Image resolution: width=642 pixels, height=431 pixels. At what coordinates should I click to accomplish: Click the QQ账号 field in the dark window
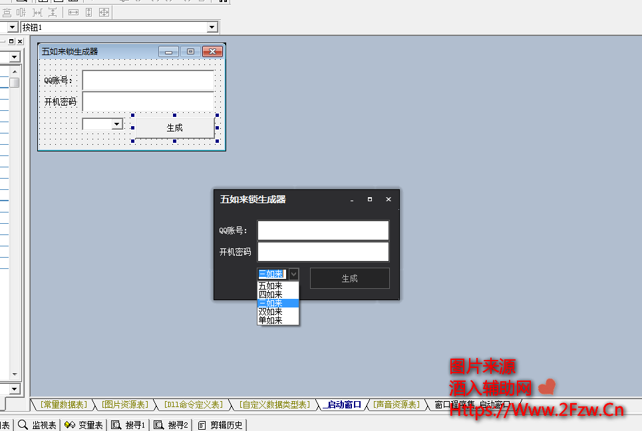click(x=323, y=230)
